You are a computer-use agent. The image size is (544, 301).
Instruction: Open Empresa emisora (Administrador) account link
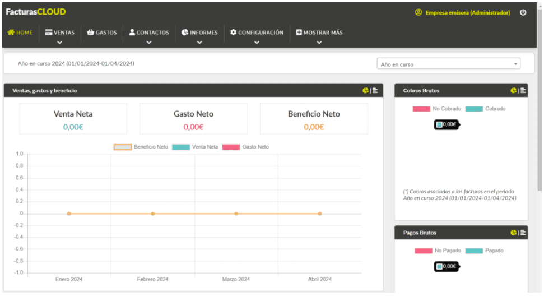(468, 13)
